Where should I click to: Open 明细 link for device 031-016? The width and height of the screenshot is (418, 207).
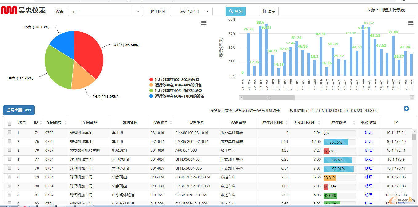click(x=368, y=133)
